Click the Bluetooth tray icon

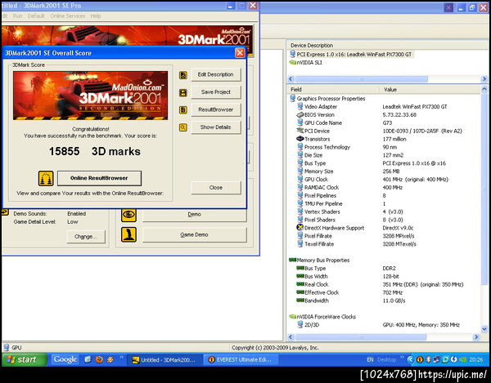(x=428, y=359)
